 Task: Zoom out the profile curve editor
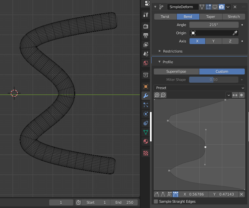coord(163,95)
